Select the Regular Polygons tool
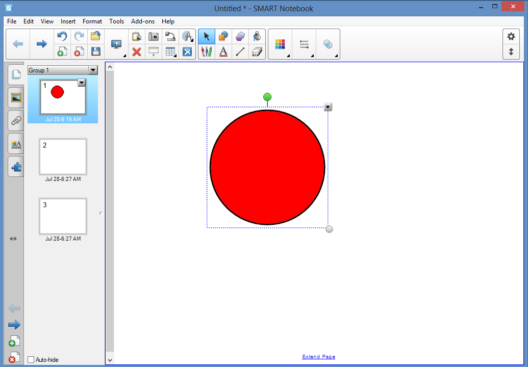The height and width of the screenshot is (367, 528). pos(240,36)
